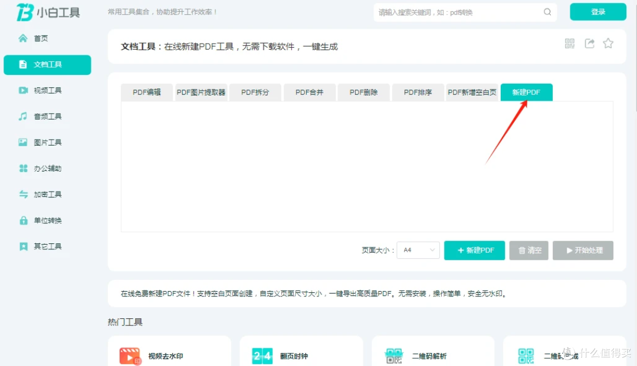Click the empty PDF preview area

tap(367, 166)
